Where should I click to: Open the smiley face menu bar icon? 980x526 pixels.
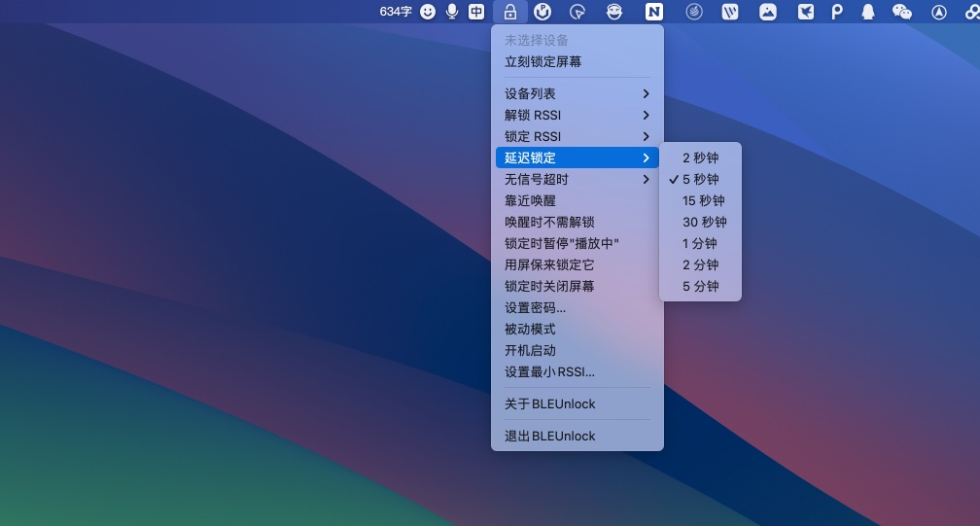tap(428, 12)
